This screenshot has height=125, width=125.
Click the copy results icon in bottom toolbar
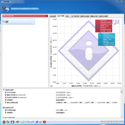tap(8, 122)
